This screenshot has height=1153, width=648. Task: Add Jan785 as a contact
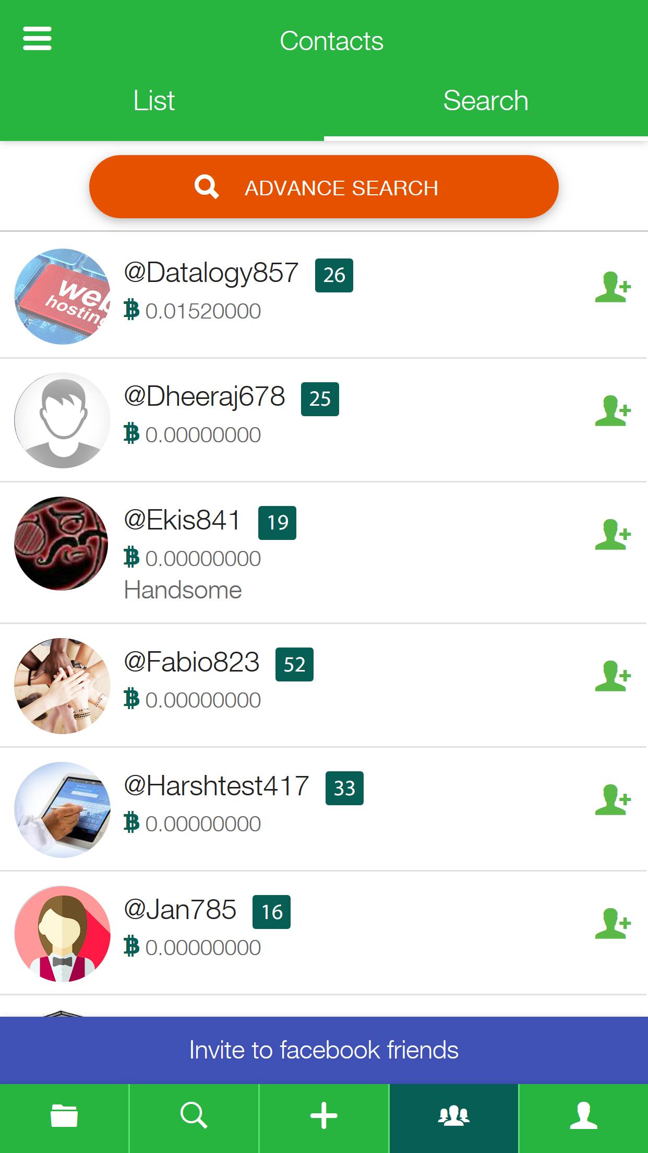[613, 924]
